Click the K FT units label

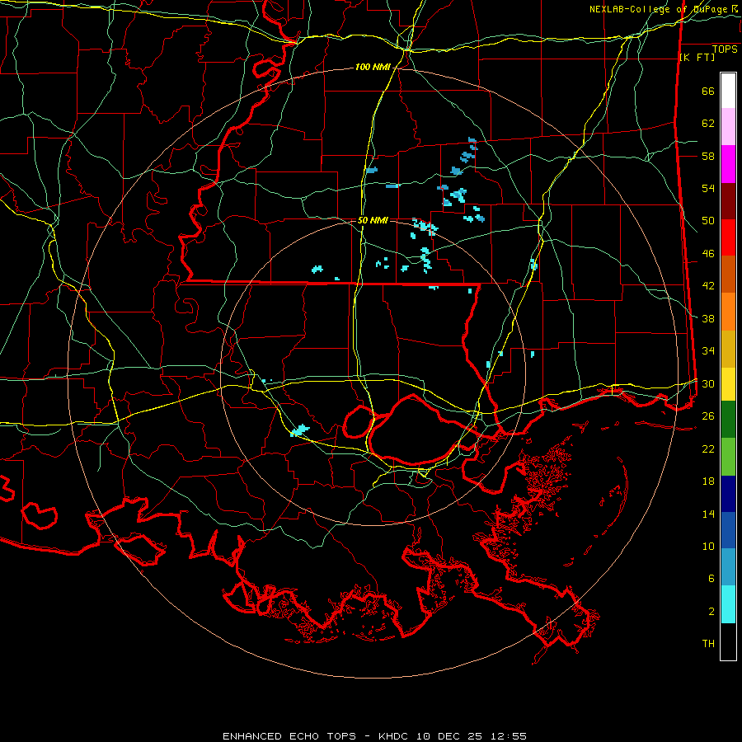point(697,57)
